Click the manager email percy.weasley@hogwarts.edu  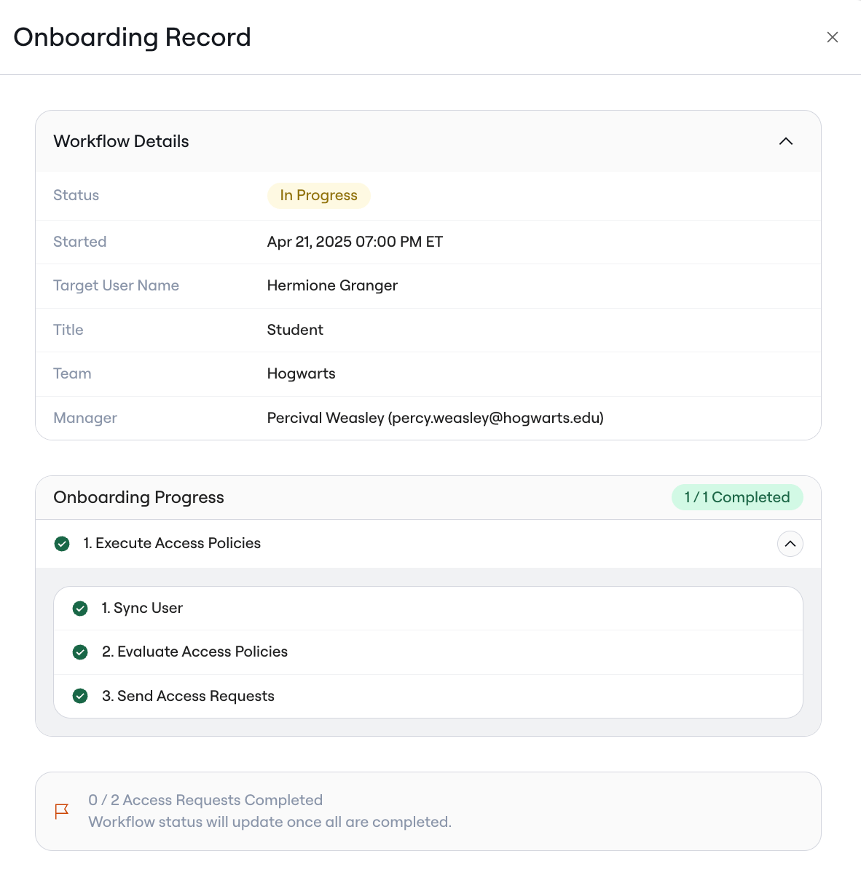pyautogui.click(x=498, y=418)
